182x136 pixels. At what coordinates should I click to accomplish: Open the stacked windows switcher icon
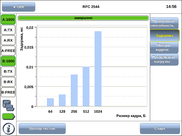click(8, 105)
